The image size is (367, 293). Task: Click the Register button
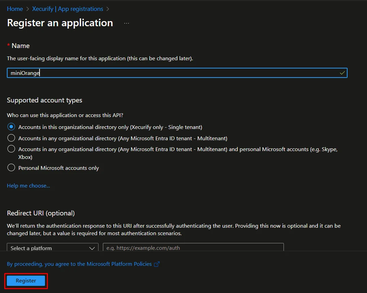coord(26,280)
